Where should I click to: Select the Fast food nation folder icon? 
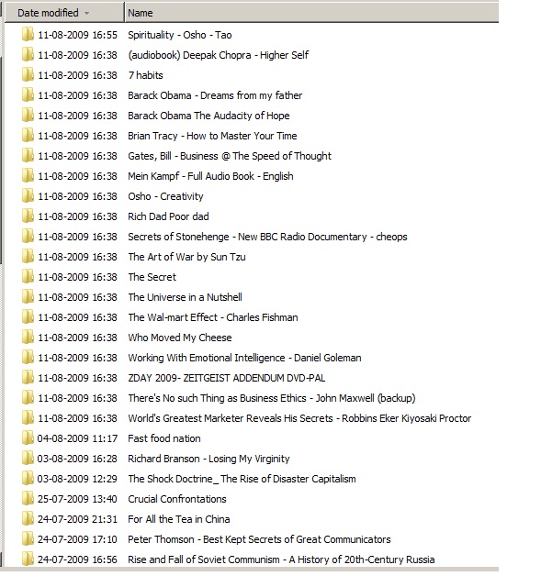click(28, 438)
